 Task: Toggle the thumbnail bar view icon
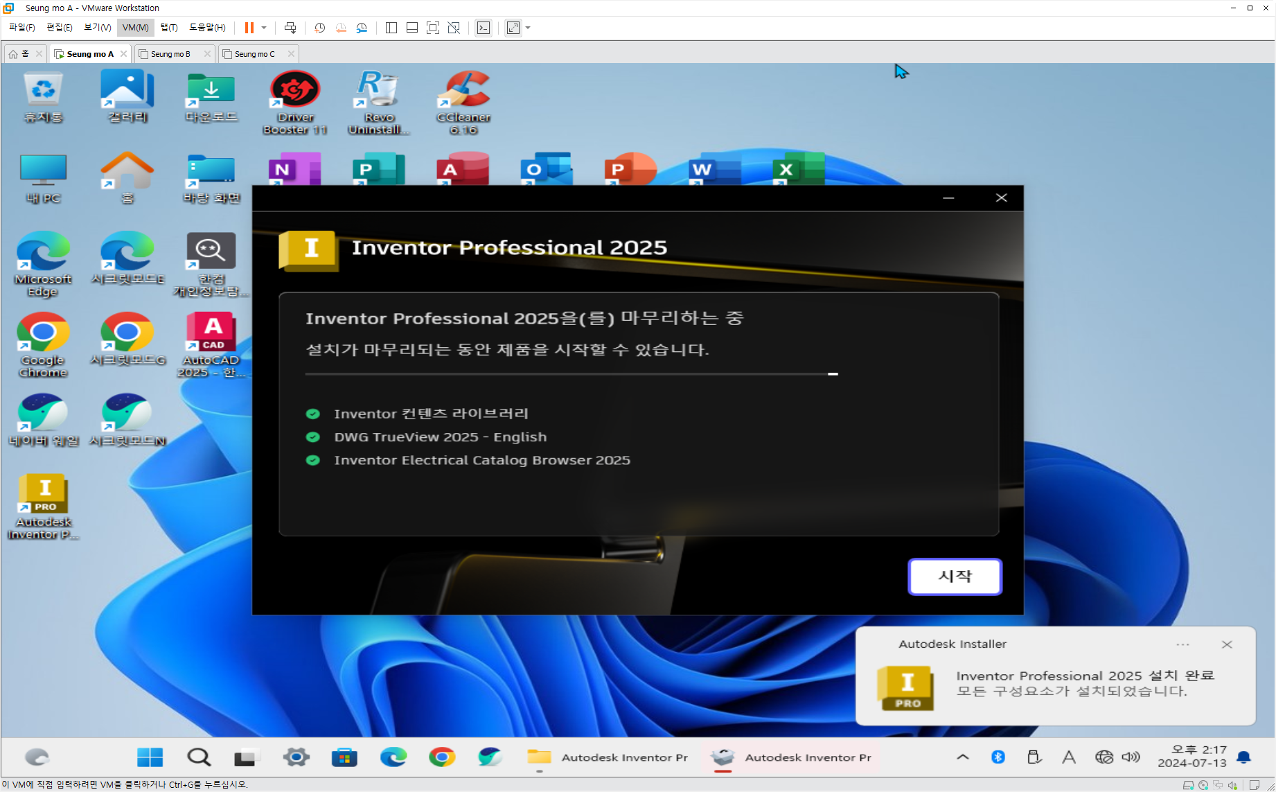pos(412,28)
